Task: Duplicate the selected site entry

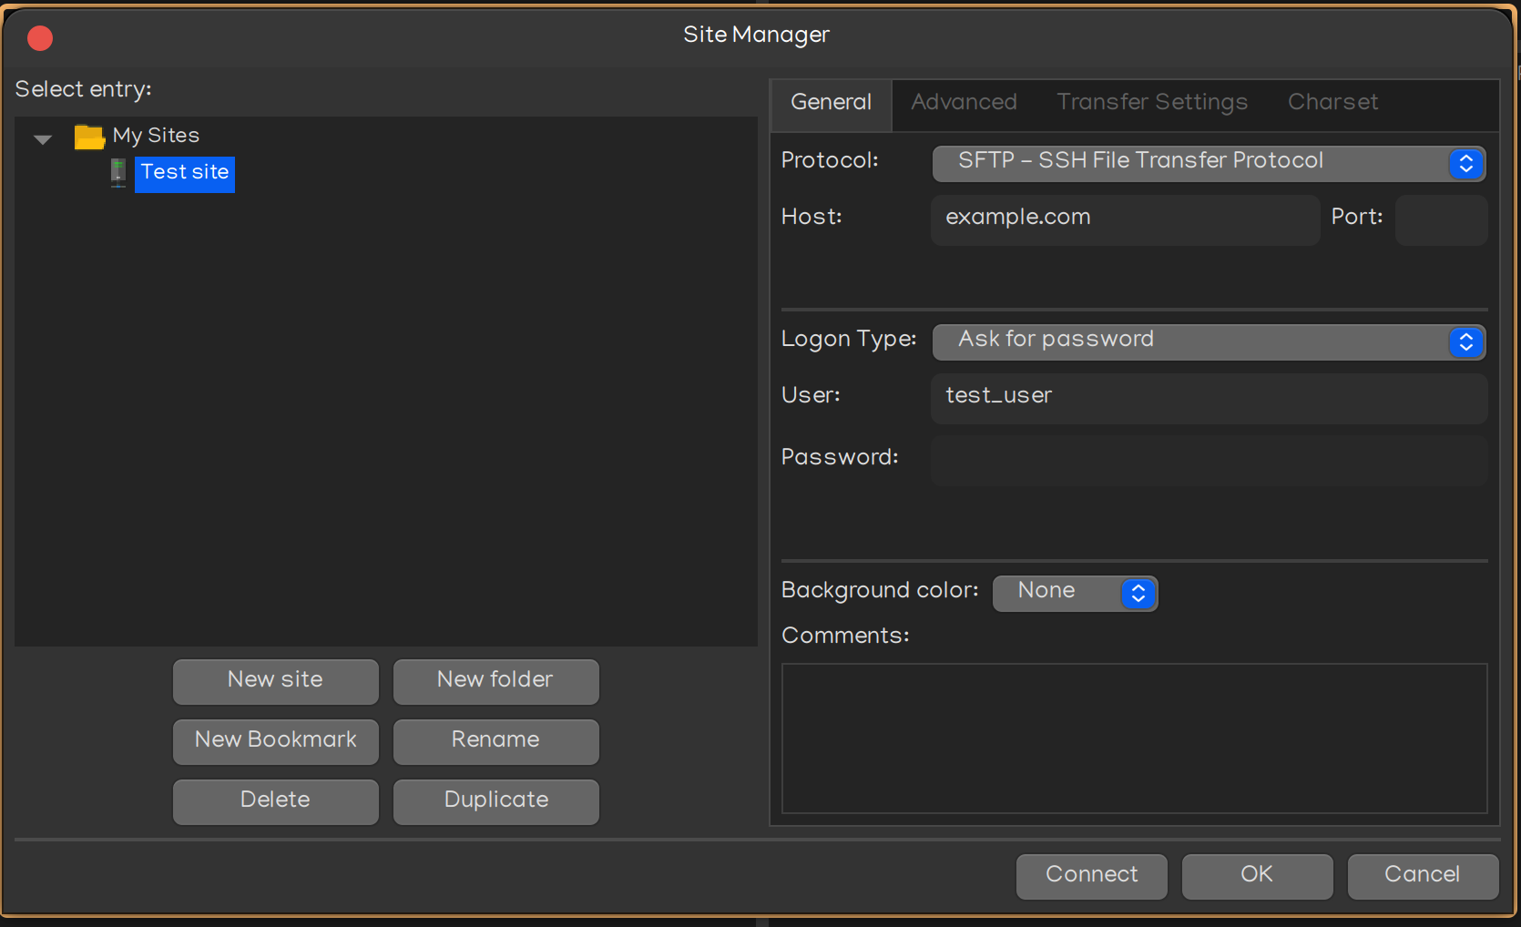Action: click(495, 801)
